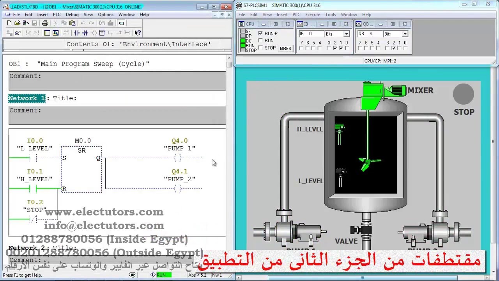
Task: Click the Close branch icon
Action: 119,33
